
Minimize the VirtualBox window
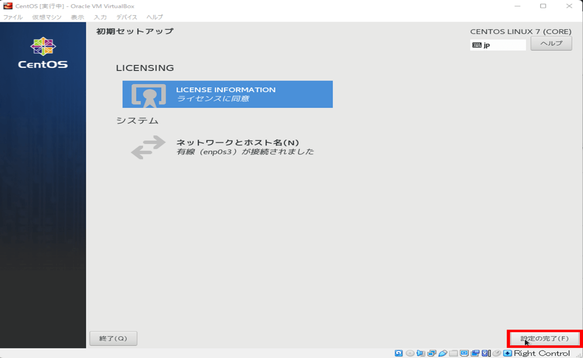517,6
